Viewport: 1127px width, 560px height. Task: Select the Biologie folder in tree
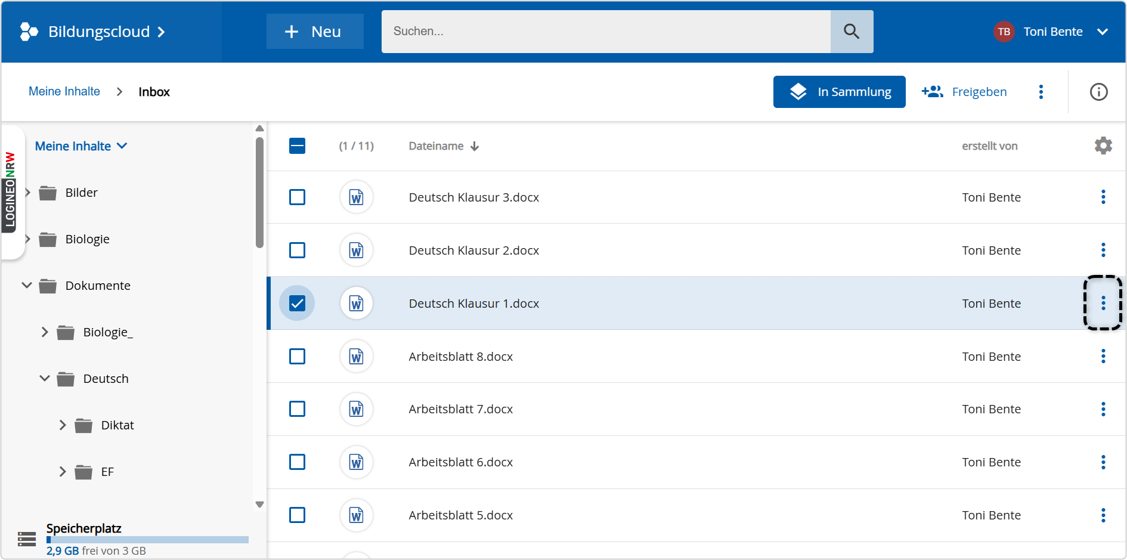tap(87, 239)
